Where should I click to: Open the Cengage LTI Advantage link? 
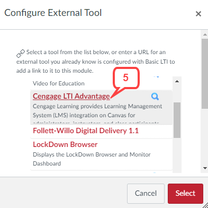coord(71,96)
